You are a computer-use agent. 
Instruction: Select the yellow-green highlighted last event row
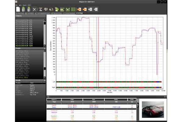point(29,77)
